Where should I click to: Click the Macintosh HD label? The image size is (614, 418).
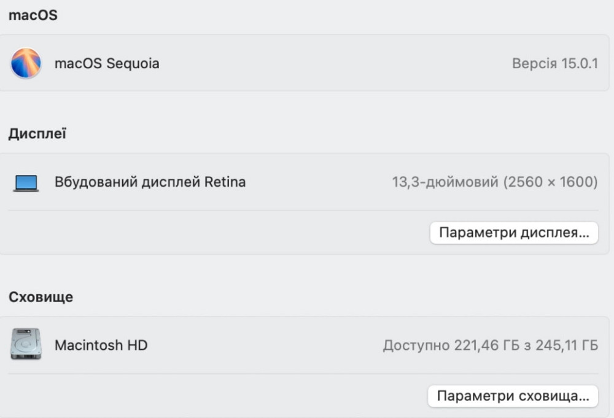coord(101,345)
